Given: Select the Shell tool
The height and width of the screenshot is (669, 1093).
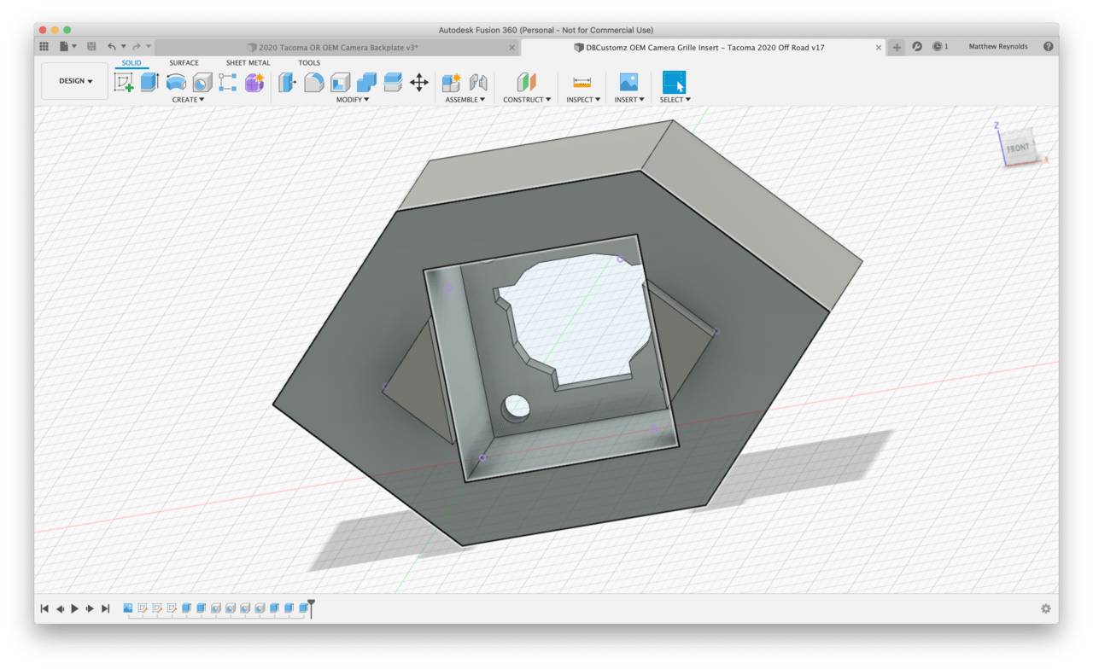Looking at the screenshot, I should 340,82.
